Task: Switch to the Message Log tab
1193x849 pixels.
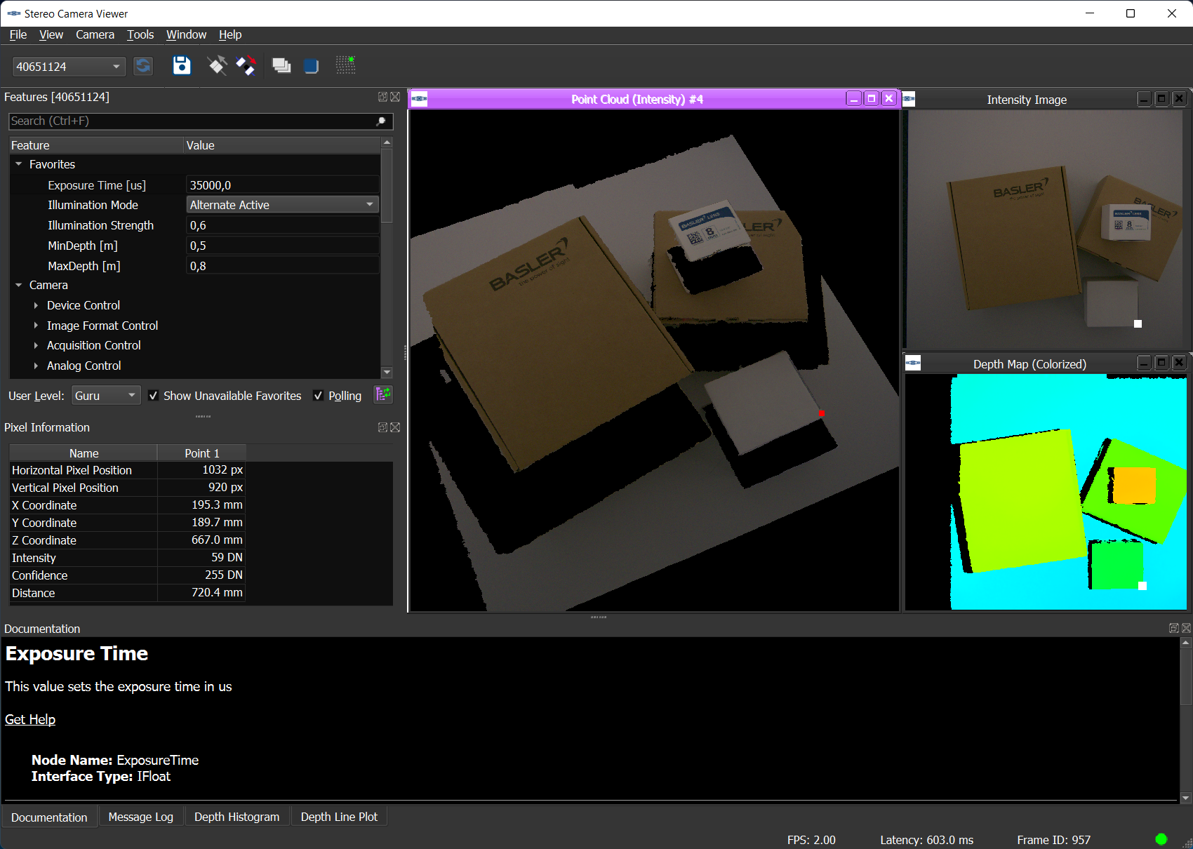Action: tap(140, 817)
